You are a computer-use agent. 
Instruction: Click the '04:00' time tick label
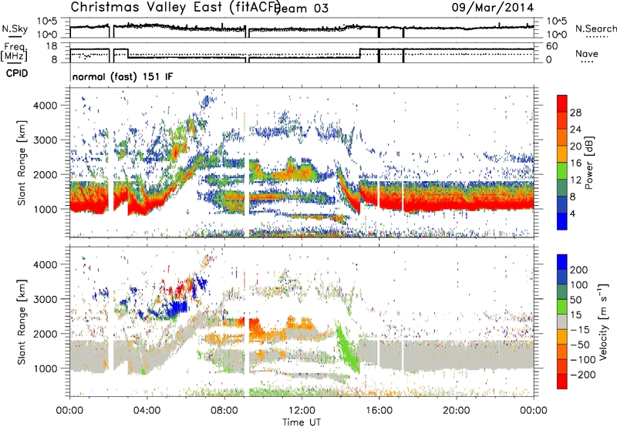point(147,411)
